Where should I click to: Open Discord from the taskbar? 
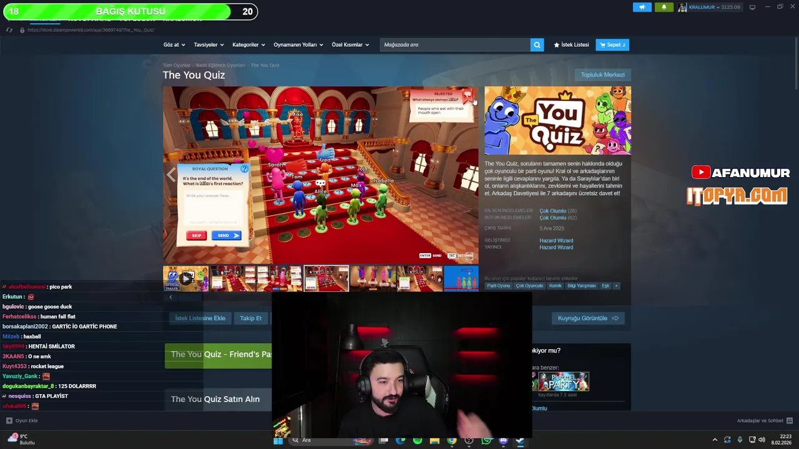point(503,440)
